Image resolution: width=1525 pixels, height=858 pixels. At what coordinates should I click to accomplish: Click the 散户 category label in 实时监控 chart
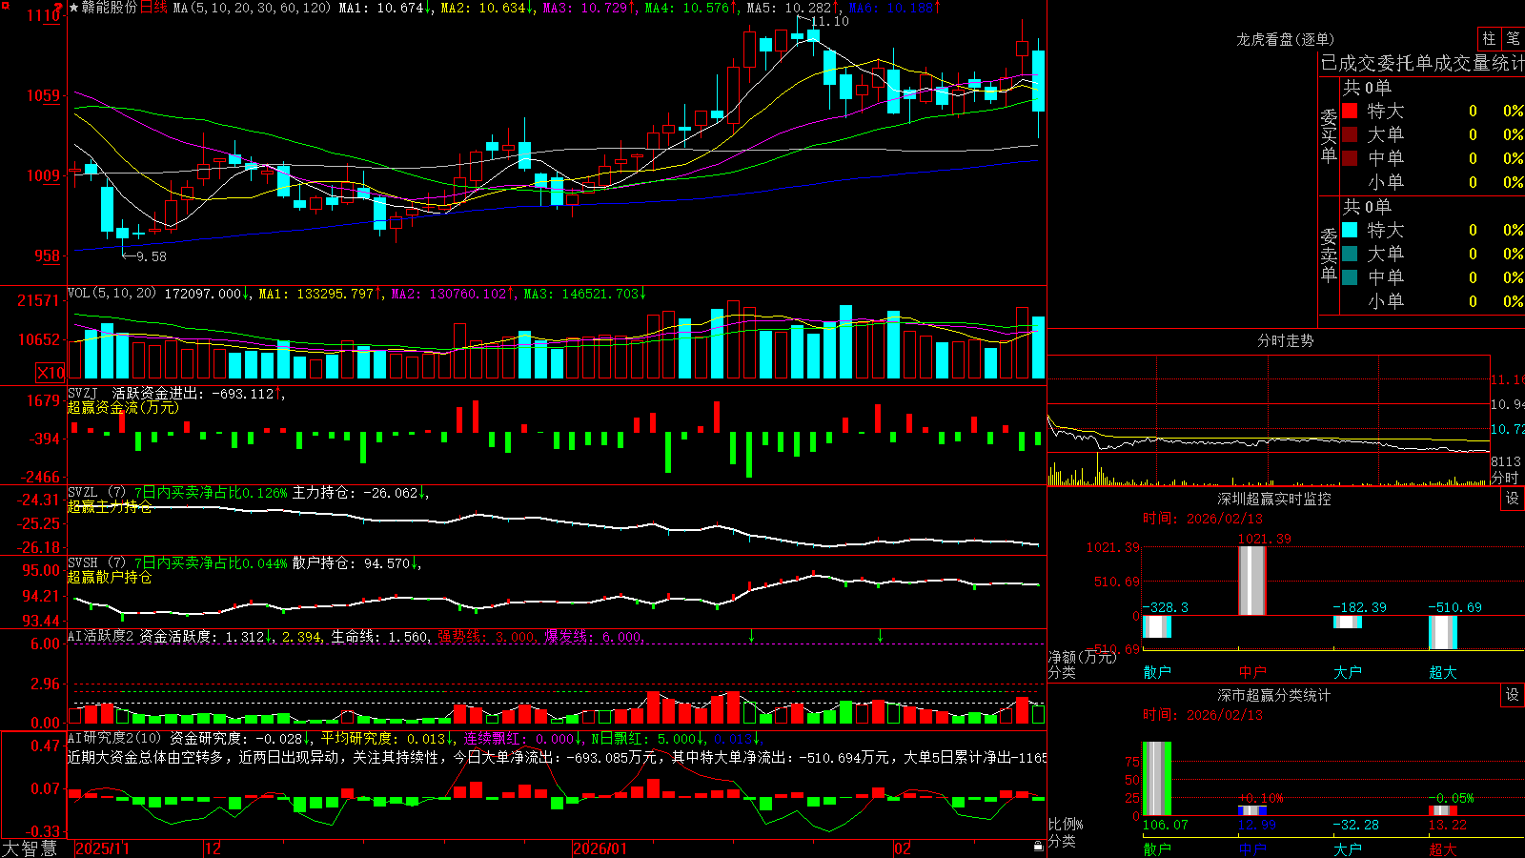coord(1157,672)
